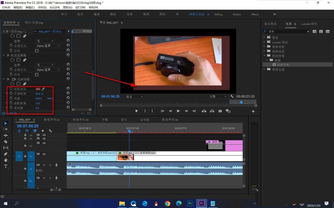The height and width of the screenshot is (208, 334).
Task: Expand the 视频过渡 folder in effects
Action: coord(264,69)
